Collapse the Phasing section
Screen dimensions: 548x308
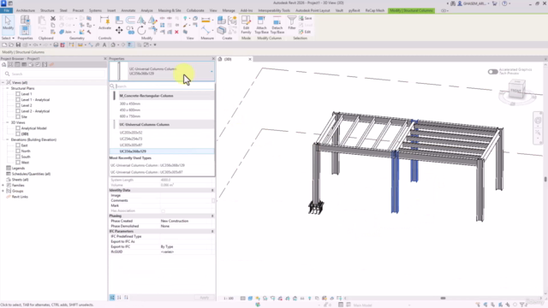tap(212, 216)
